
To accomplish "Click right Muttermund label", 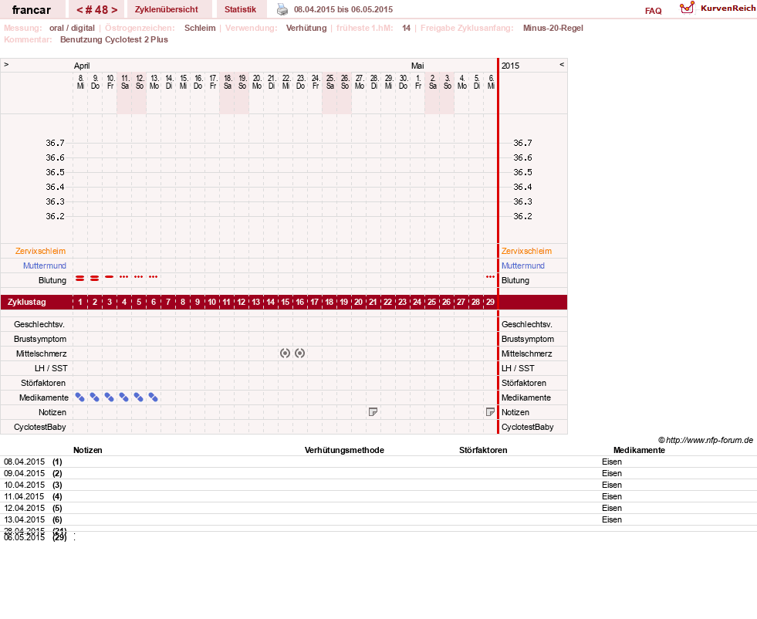I will (x=523, y=266).
